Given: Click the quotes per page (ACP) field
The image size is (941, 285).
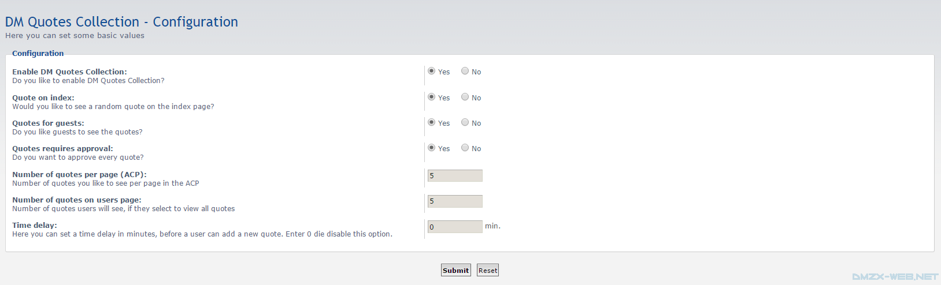Looking at the screenshot, I should point(455,176).
